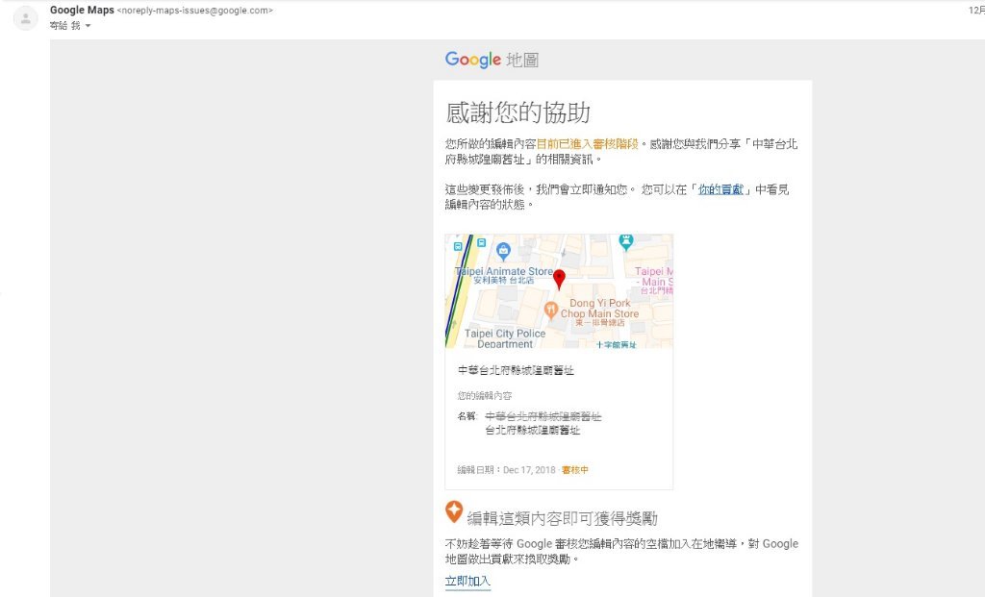Click the 審核中 status label
This screenshot has height=597, width=985.
[x=575, y=469]
